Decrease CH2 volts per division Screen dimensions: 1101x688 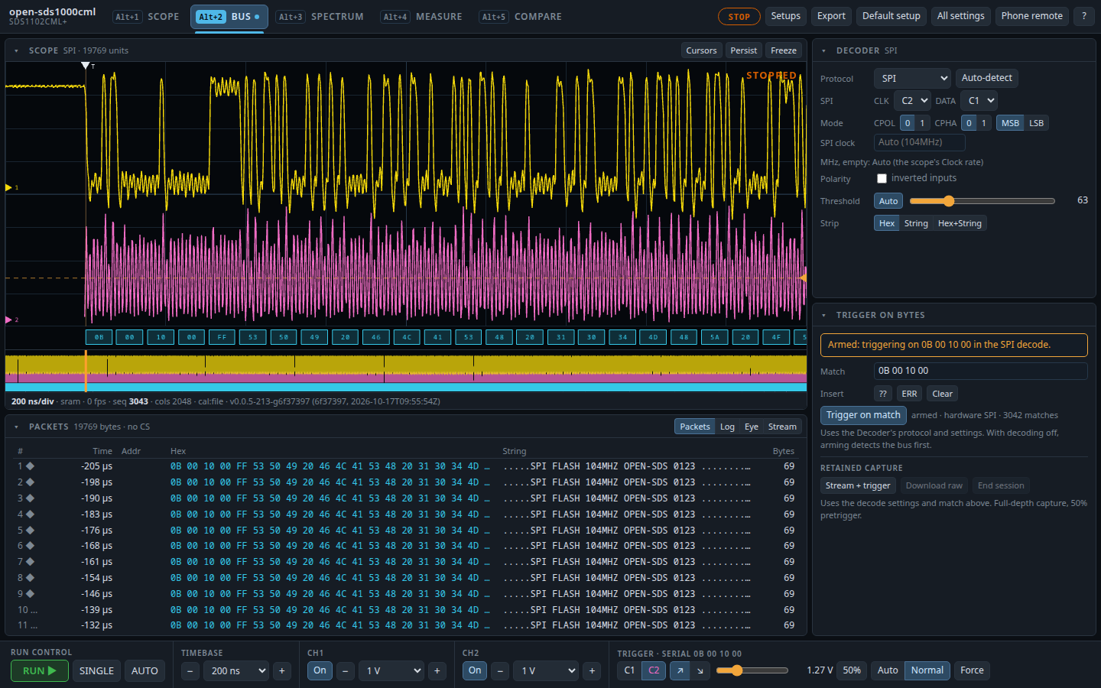click(x=501, y=670)
